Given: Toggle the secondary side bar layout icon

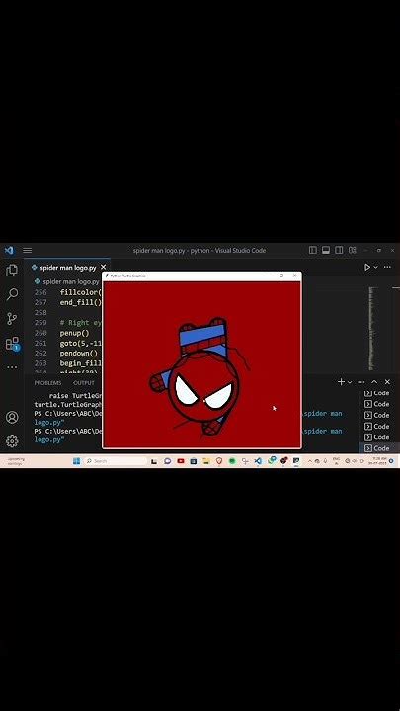Looking at the screenshot, I should [x=339, y=250].
